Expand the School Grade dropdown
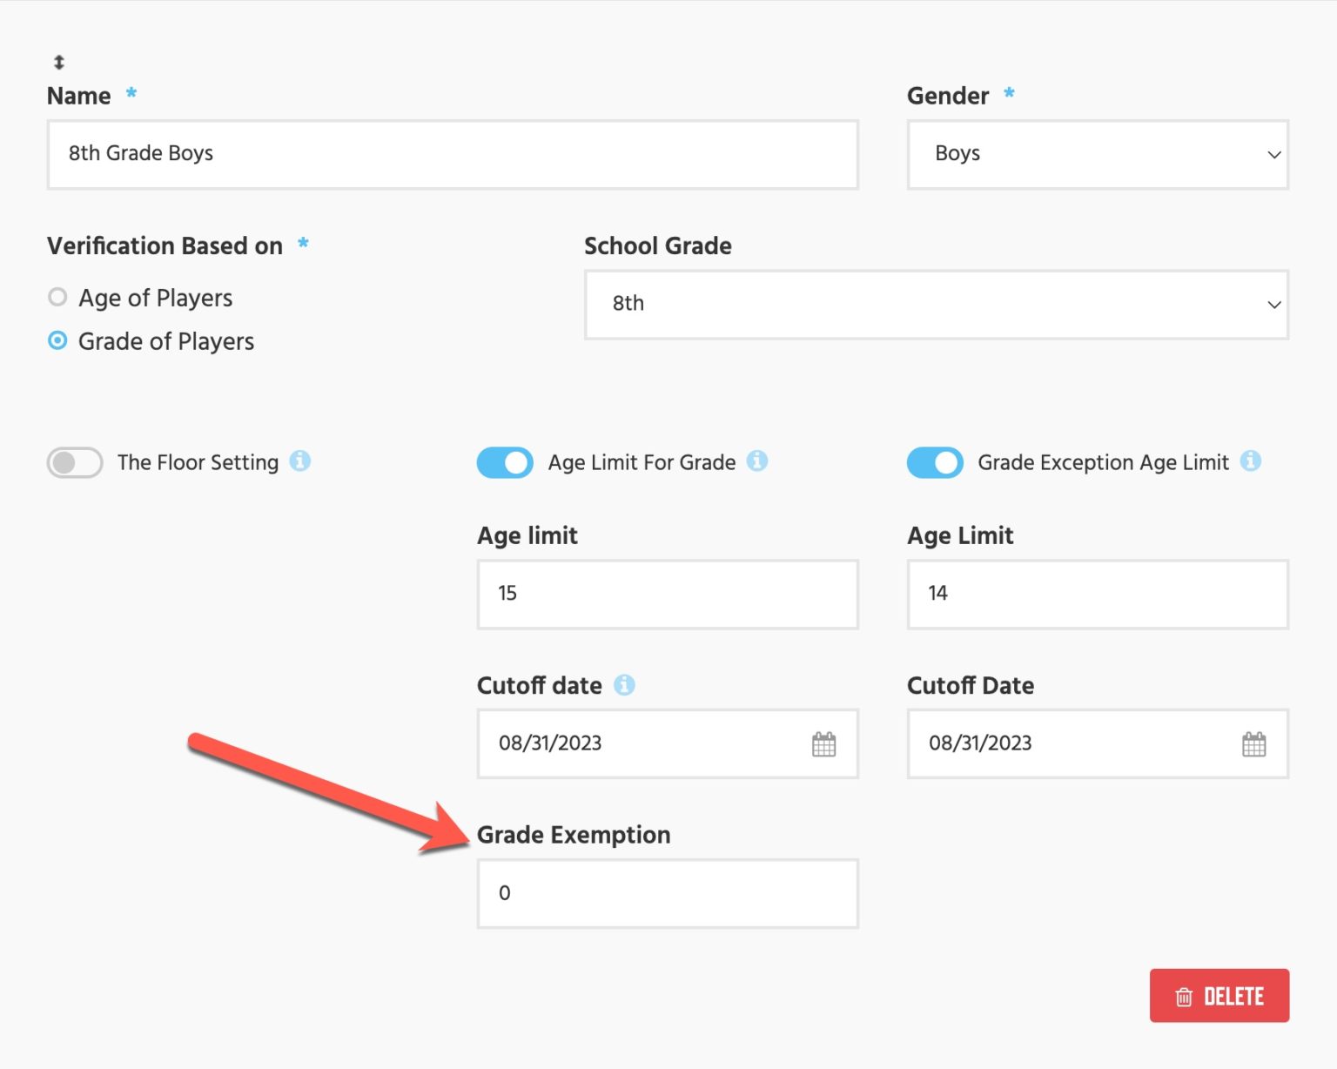This screenshot has width=1337, height=1069. click(936, 304)
